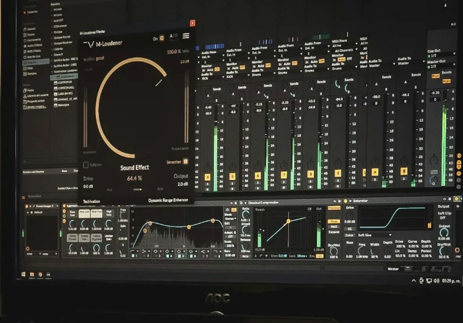Select the Melodyne plug-in icon in browser
The image size is (463, 323).
point(56,105)
